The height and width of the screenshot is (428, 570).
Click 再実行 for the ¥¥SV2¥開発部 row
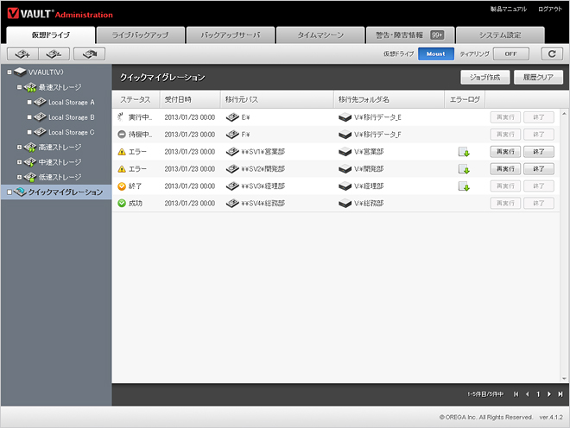(505, 169)
